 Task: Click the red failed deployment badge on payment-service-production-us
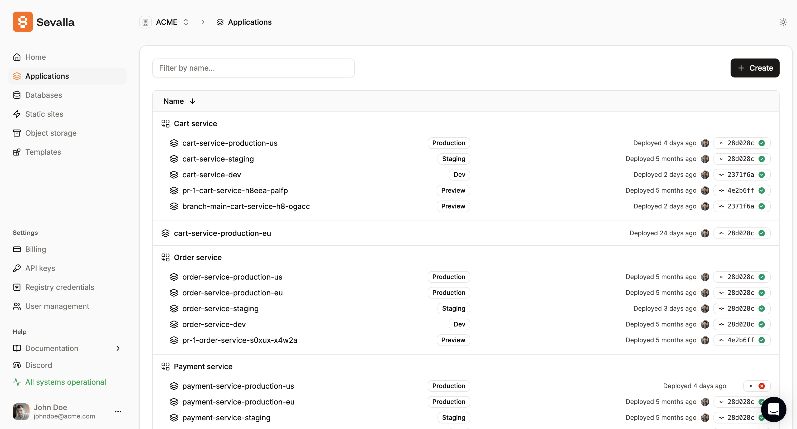click(x=761, y=386)
